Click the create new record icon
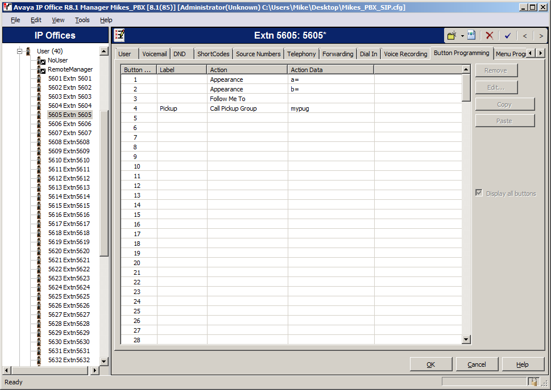The width and height of the screenshot is (551, 390). (452, 35)
